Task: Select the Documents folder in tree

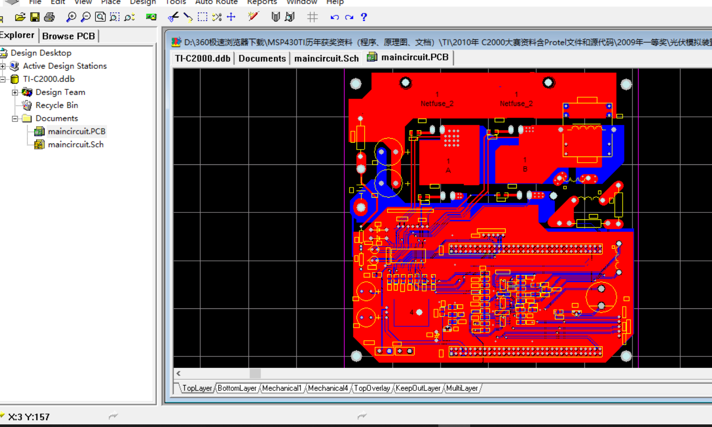Action: 57,118
